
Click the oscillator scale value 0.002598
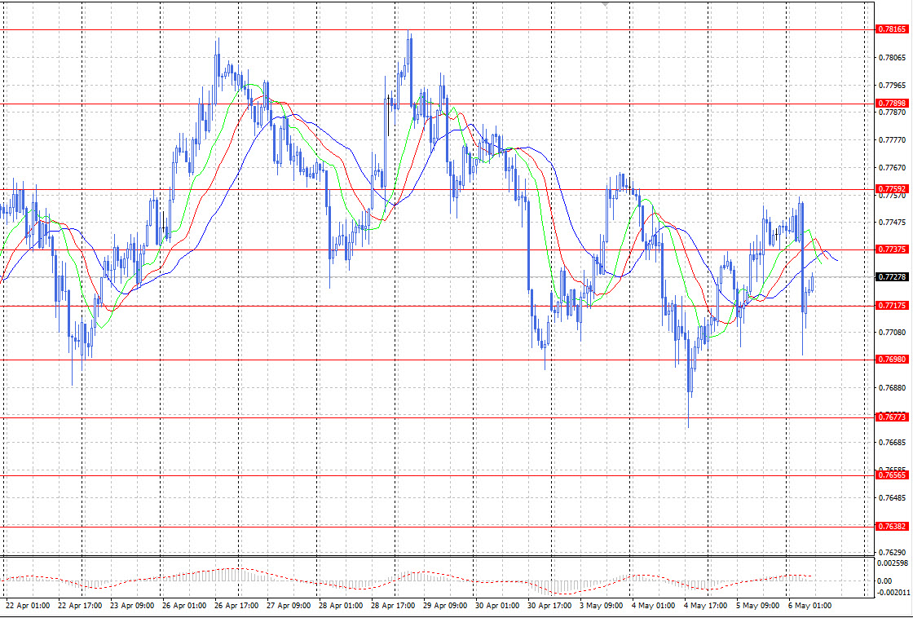point(893,564)
